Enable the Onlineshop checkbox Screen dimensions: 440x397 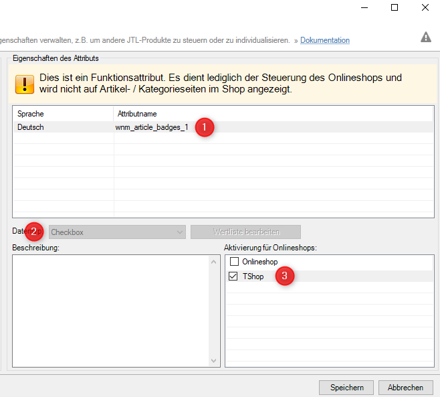point(234,262)
